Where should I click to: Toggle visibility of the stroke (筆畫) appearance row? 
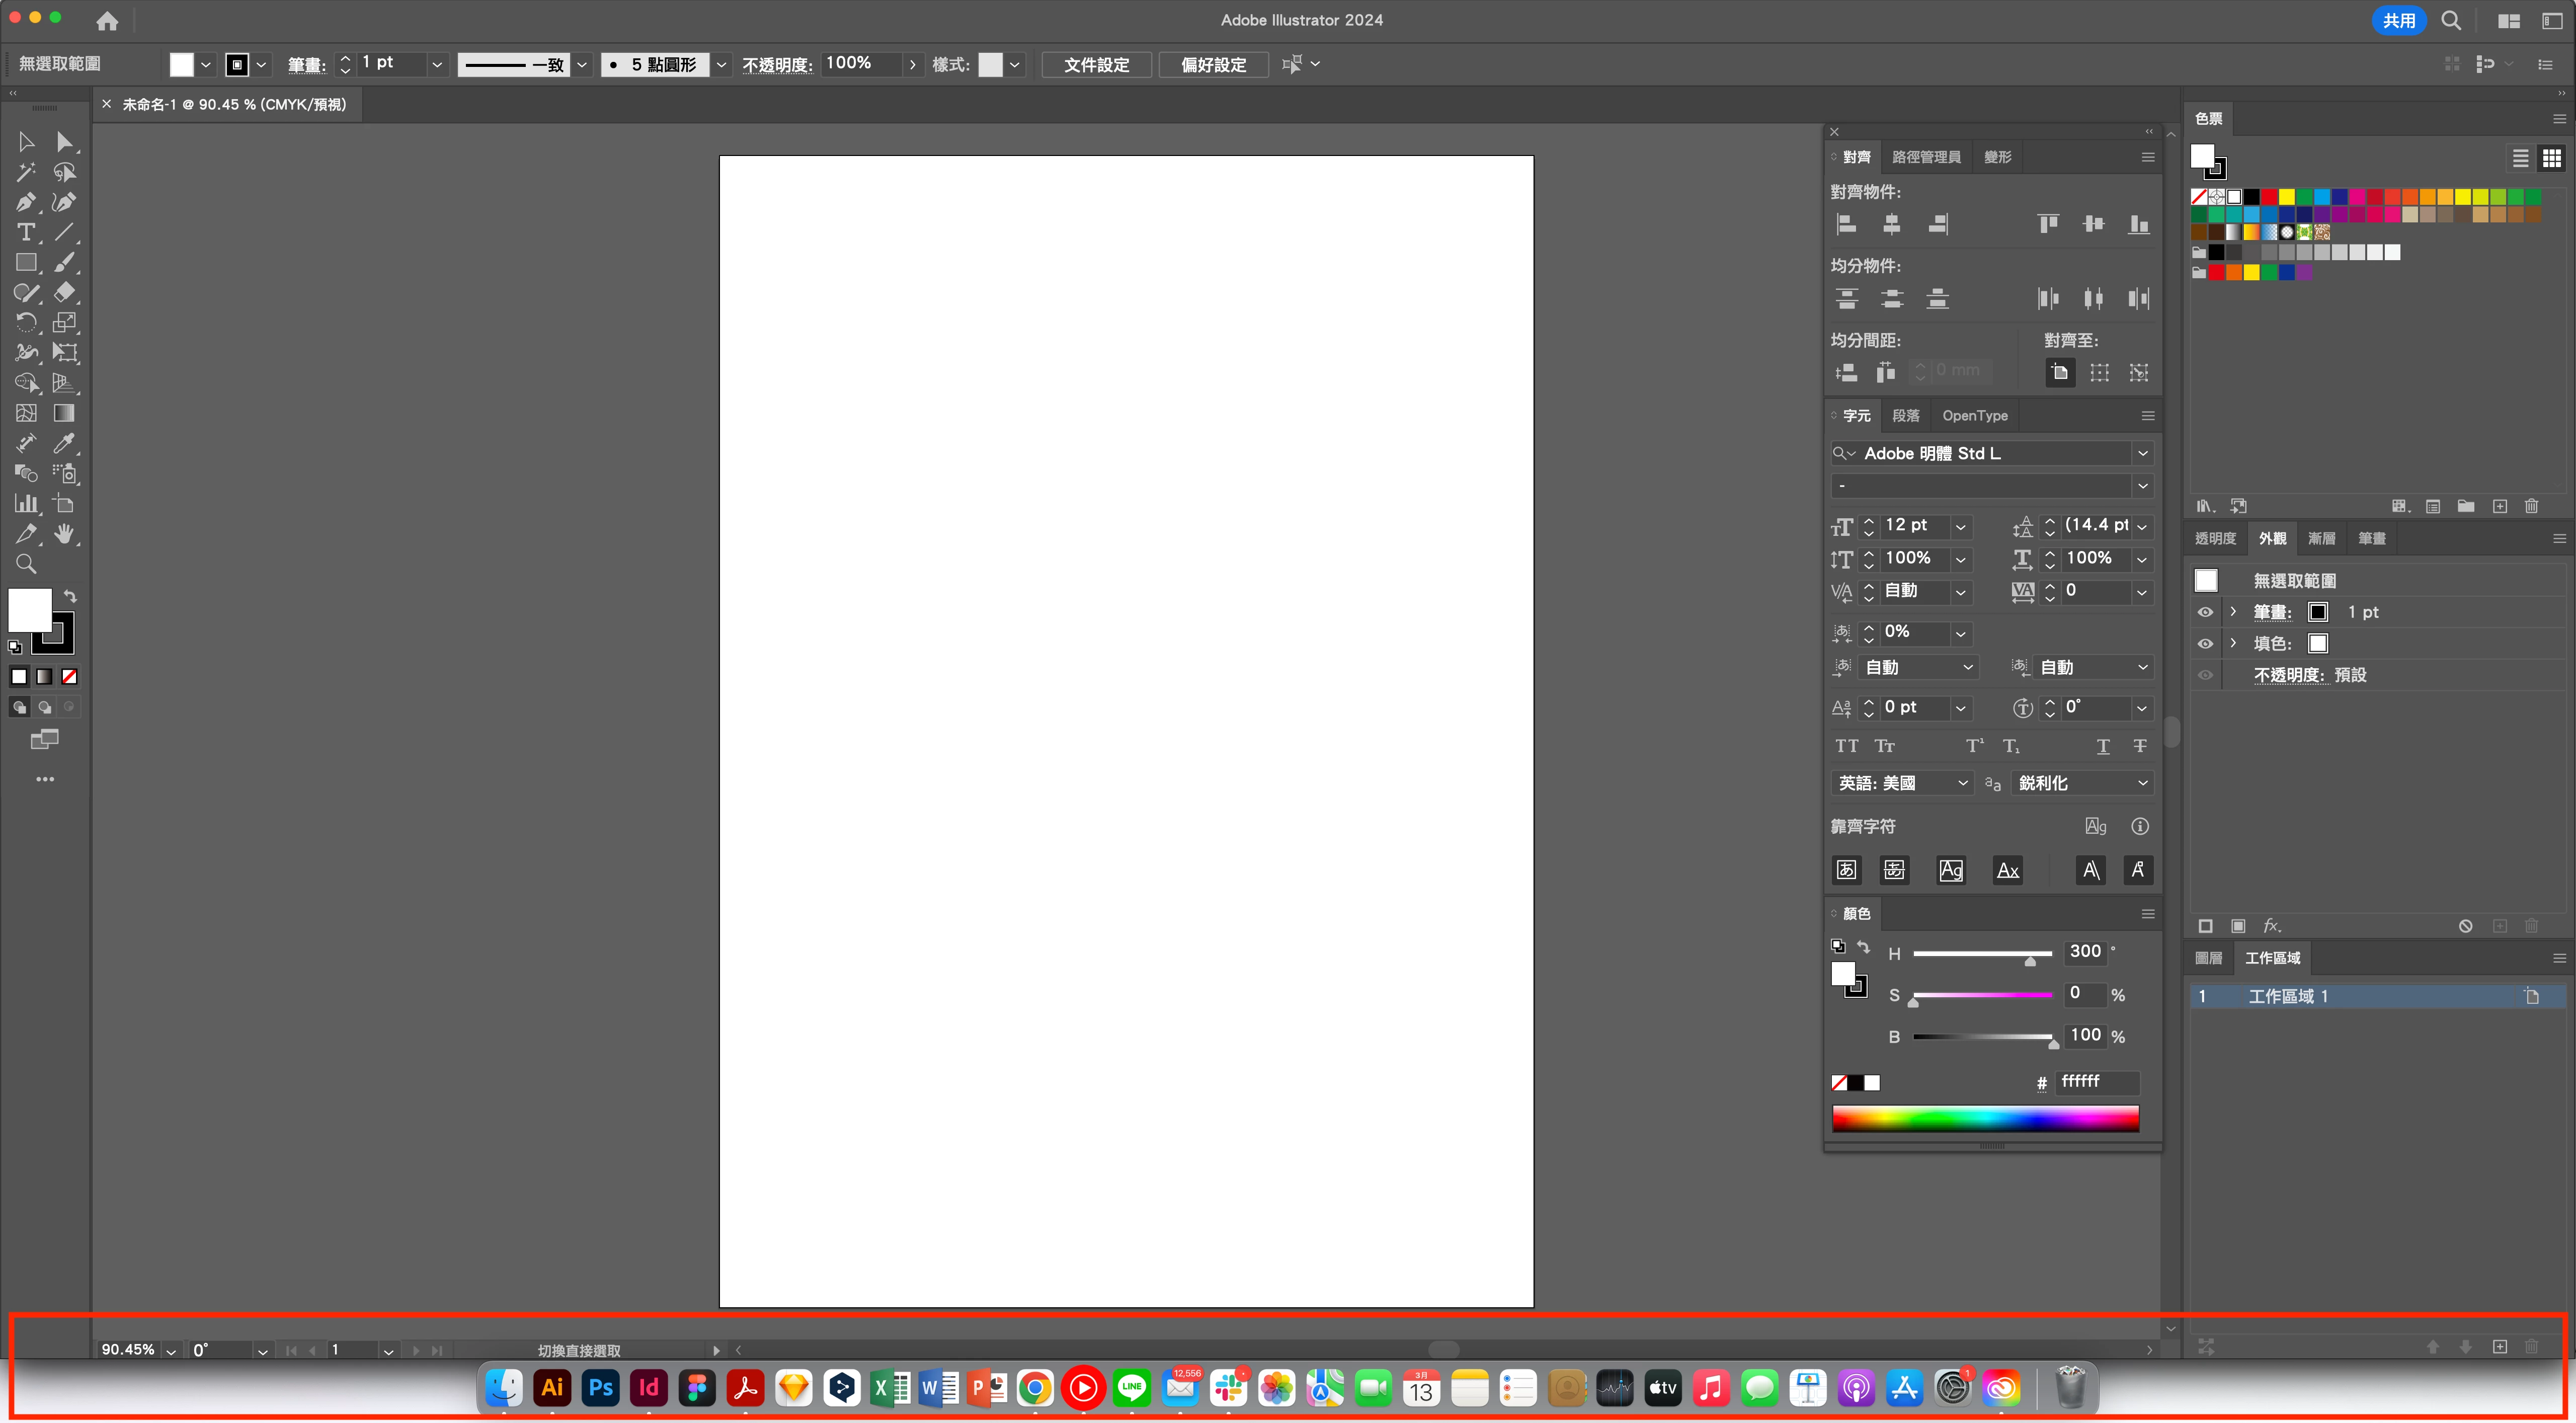(x=2205, y=612)
